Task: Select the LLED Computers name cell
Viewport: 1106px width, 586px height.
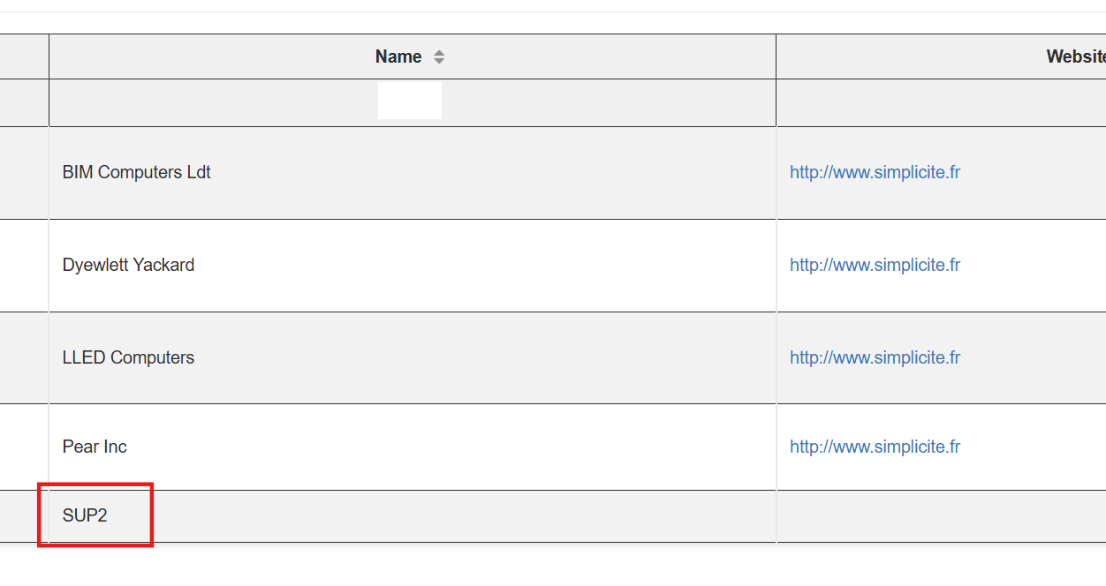Action: [x=129, y=358]
